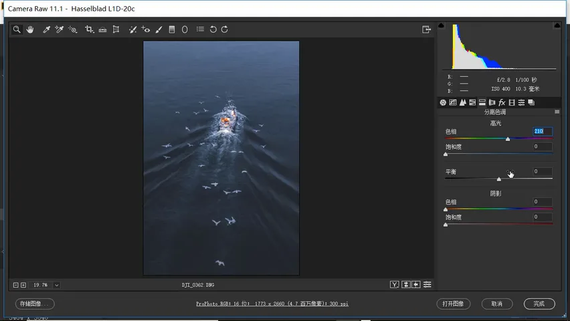This screenshot has height=321, width=570.
Task: Click the balance slider handle
Action: [499, 179]
